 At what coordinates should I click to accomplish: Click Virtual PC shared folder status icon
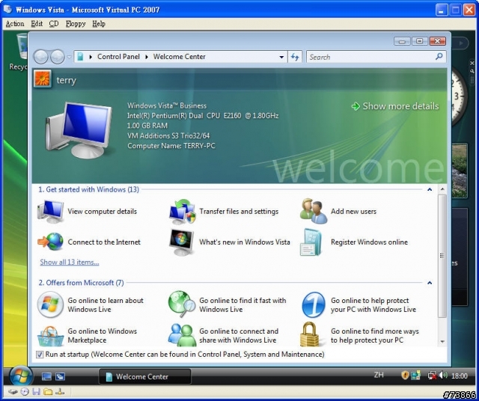(x=48, y=391)
